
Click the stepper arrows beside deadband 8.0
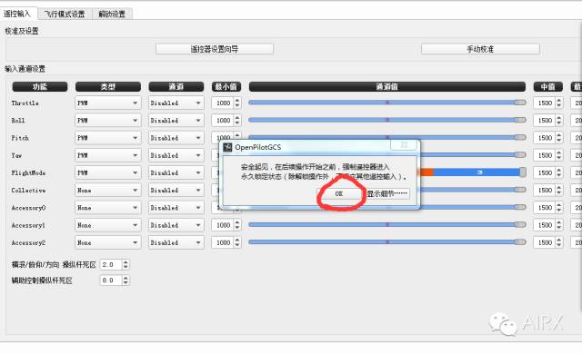(x=125, y=280)
